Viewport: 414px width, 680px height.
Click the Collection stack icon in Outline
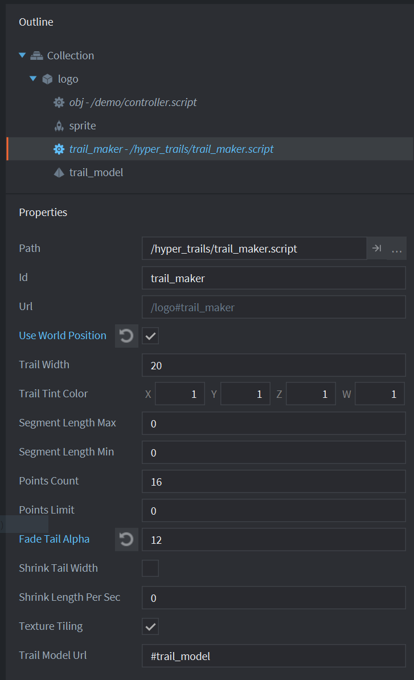coord(37,55)
